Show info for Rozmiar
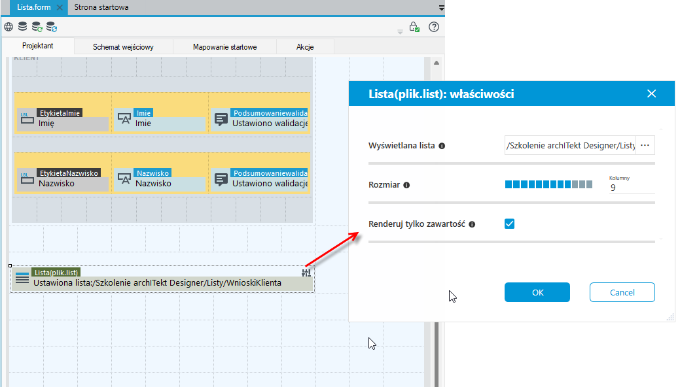The width and height of the screenshot is (680, 387). tap(406, 185)
